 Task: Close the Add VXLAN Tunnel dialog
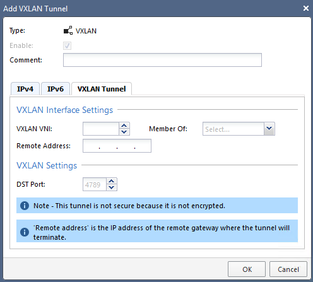click(306, 8)
